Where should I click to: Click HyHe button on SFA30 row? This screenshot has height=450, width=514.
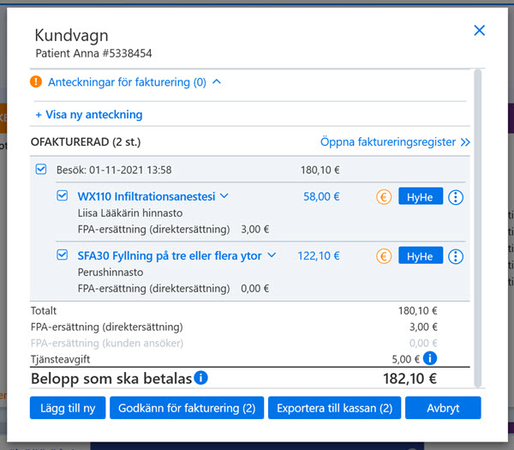coord(421,255)
